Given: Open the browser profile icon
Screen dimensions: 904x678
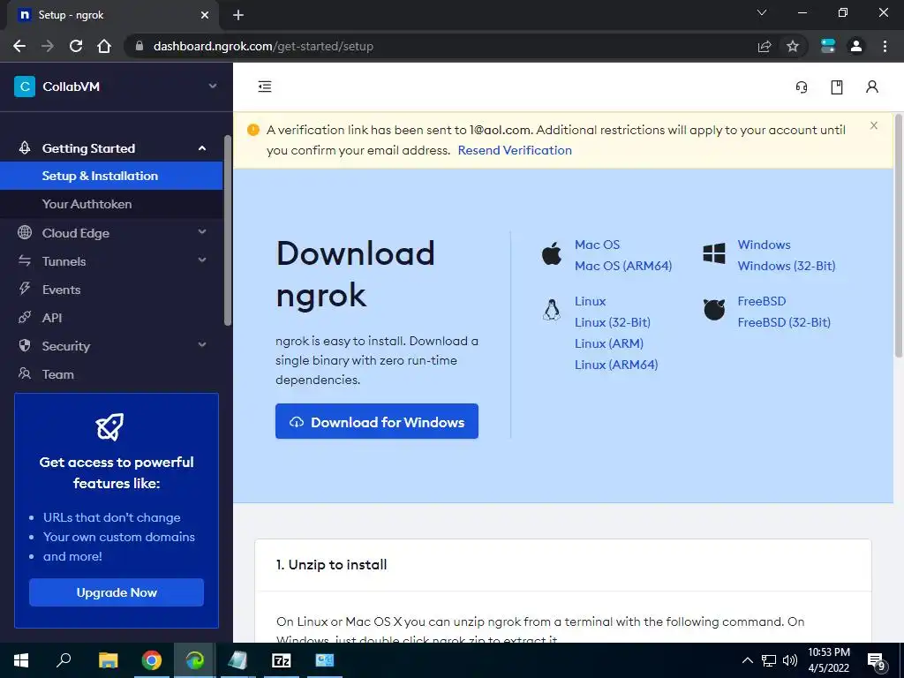Looking at the screenshot, I should (856, 46).
